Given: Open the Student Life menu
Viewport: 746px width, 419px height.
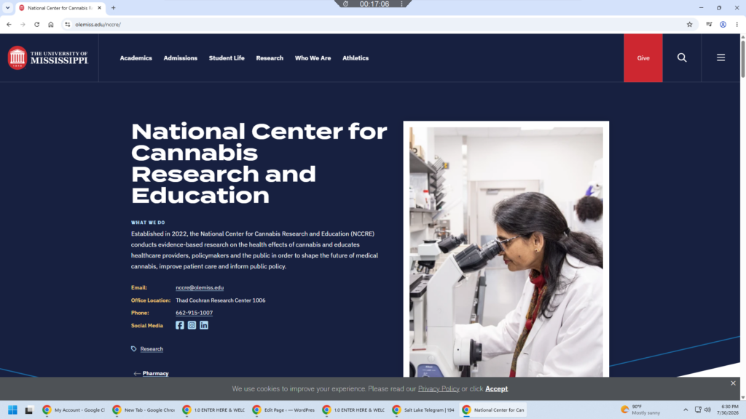Looking at the screenshot, I should (227, 58).
